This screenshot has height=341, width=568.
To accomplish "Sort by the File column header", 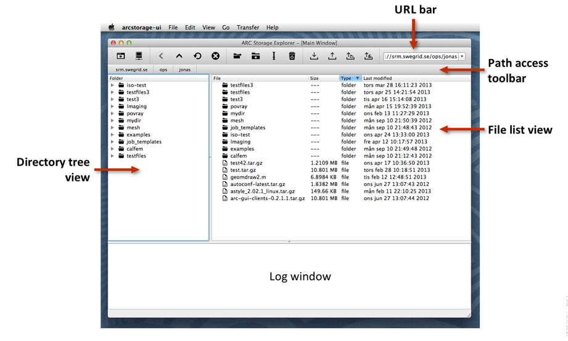I will tap(260, 78).
